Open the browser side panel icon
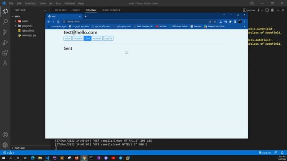This screenshot has width=287, height=161. [235, 21]
